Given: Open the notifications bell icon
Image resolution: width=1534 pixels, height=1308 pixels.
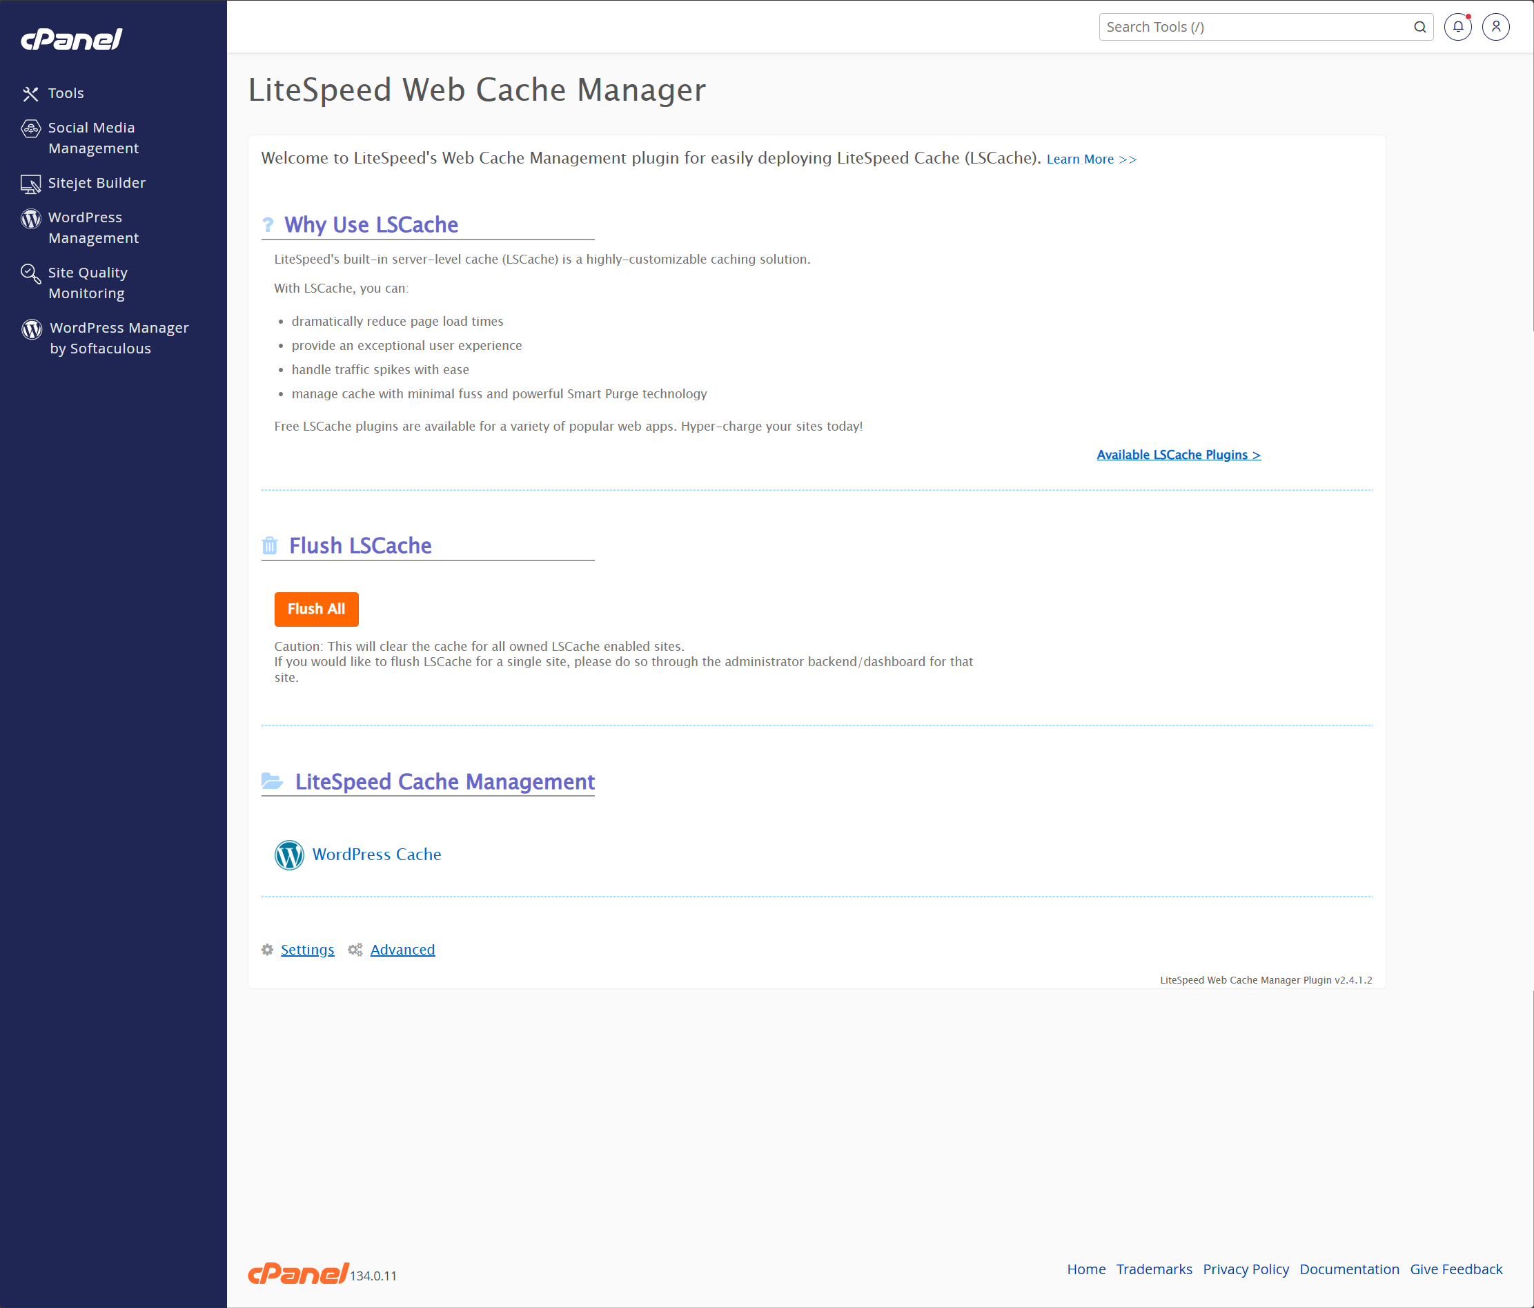Looking at the screenshot, I should tap(1457, 28).
